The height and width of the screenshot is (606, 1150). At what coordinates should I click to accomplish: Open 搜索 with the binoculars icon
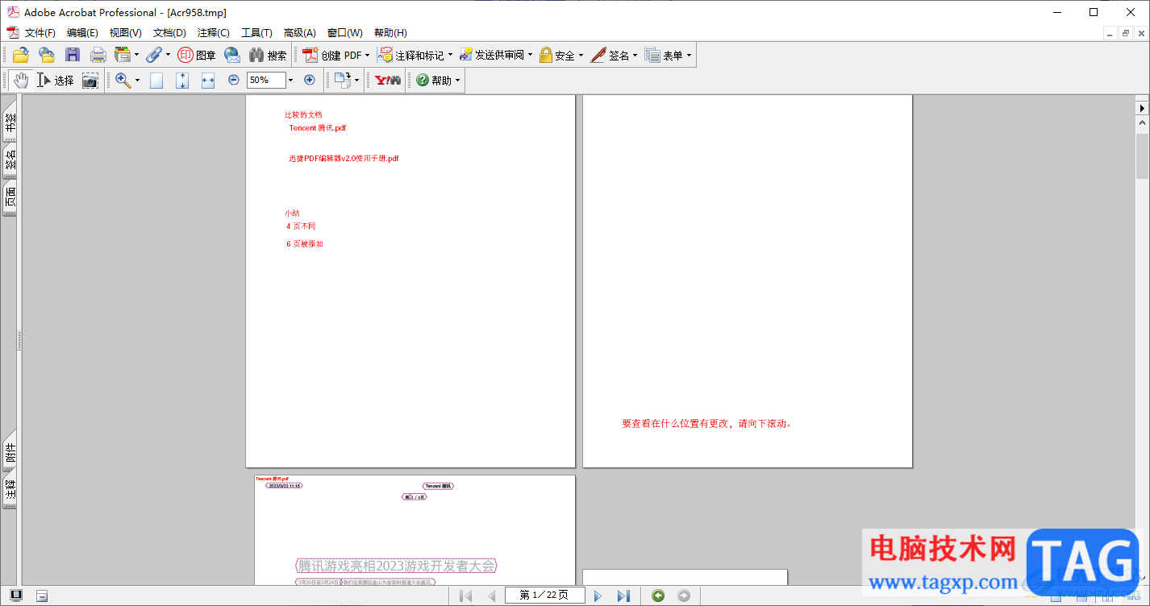pyautogui.click(x=268, y=56)
